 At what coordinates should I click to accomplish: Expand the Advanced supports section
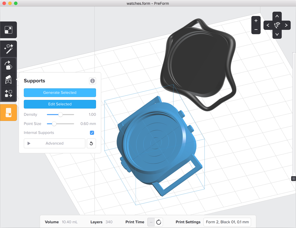click(54, 143)
